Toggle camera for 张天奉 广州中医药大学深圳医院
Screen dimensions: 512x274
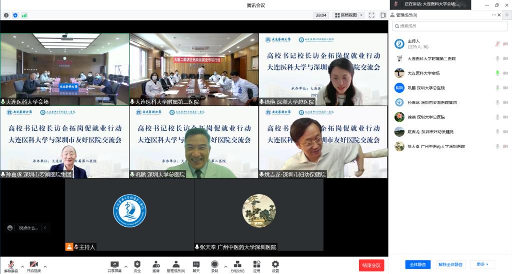505,146
